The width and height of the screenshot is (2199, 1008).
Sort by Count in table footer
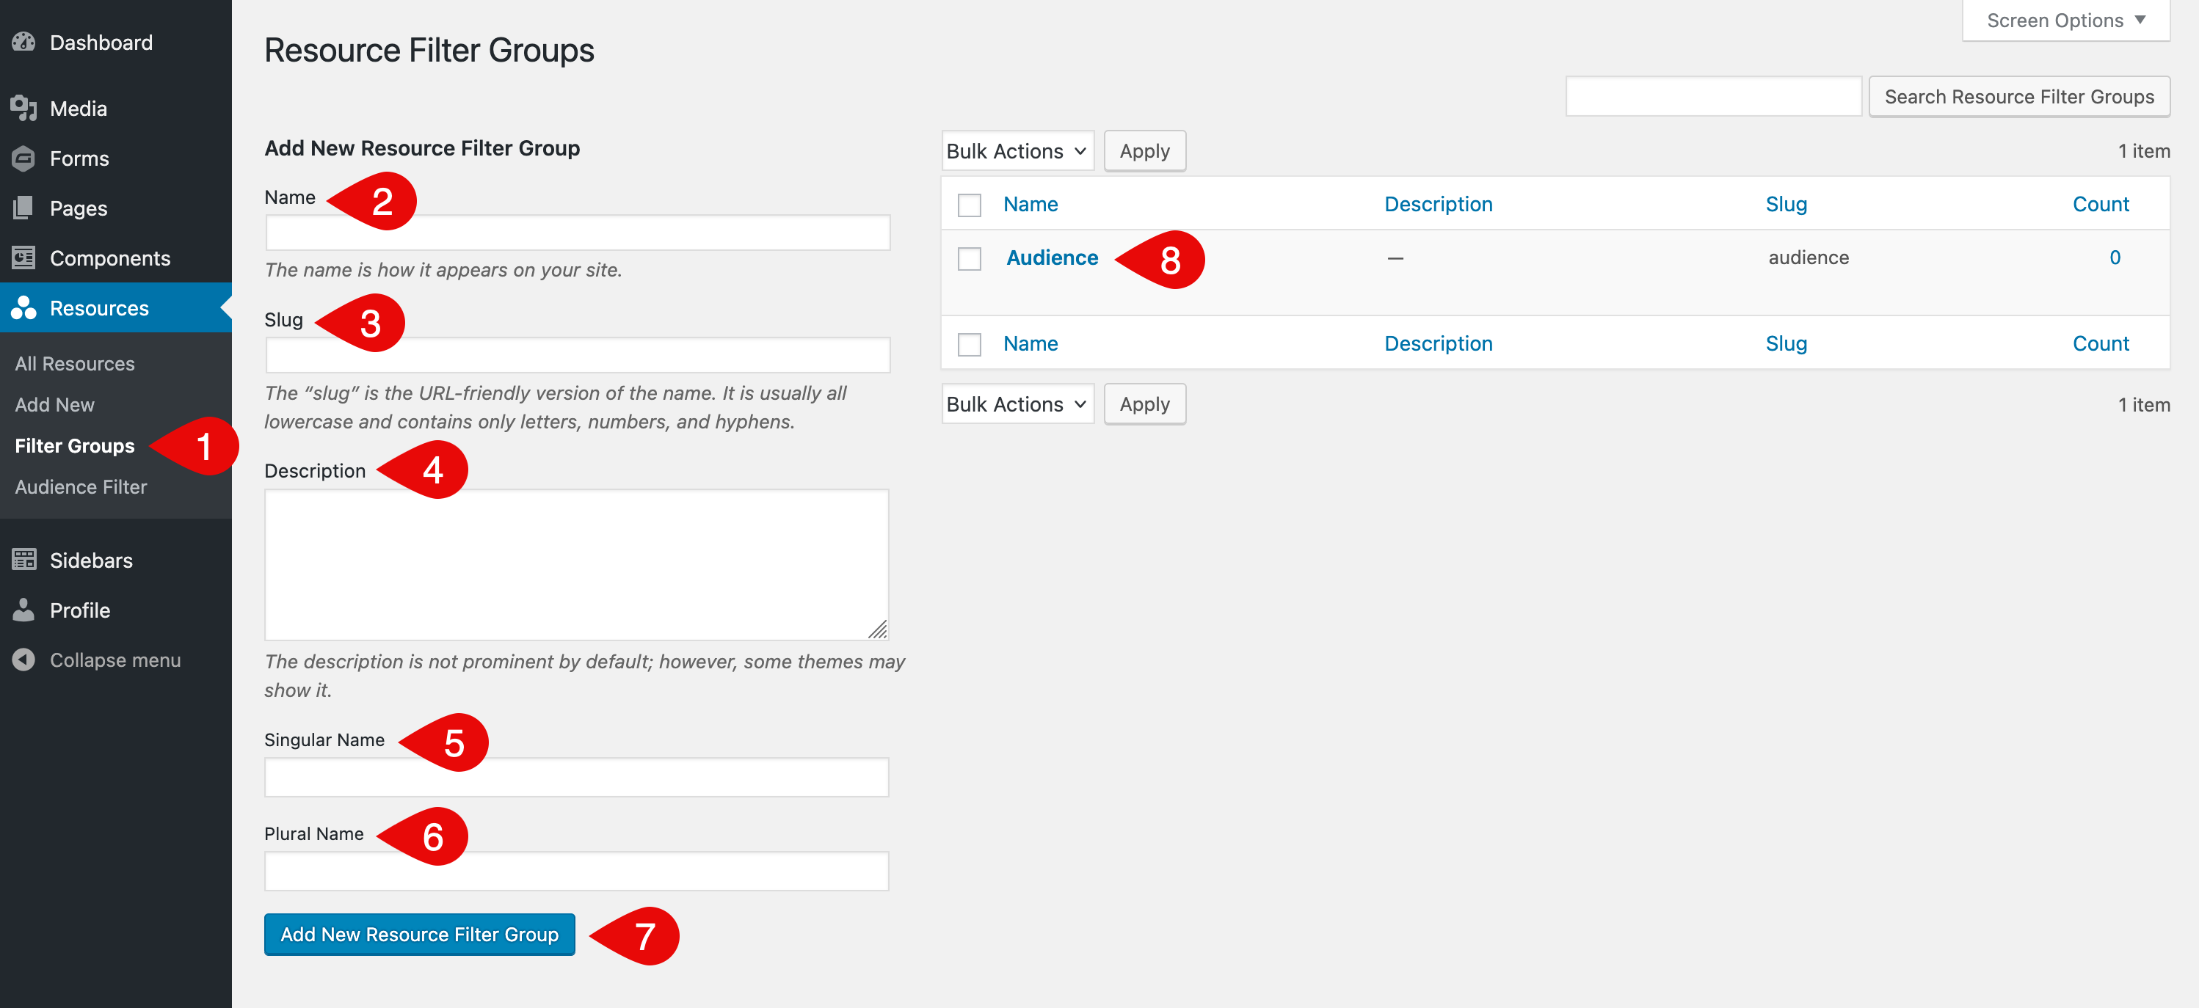[x=2100, y=343]
